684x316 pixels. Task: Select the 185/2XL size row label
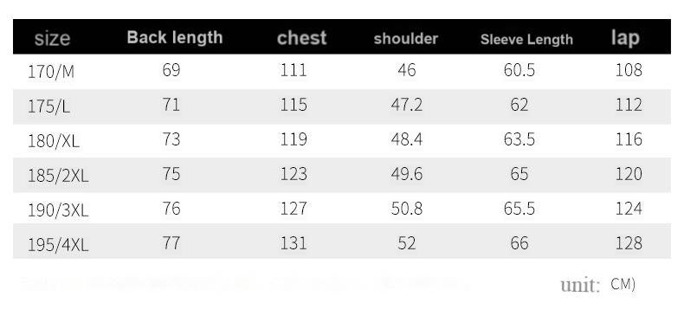point(59,176)
